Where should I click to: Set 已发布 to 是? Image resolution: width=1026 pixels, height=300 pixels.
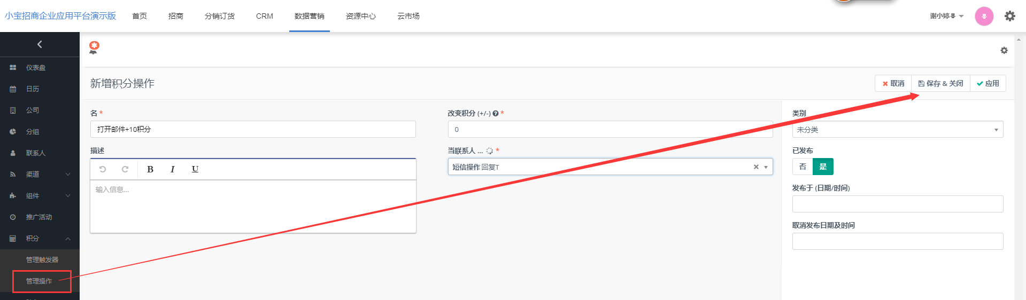coord(823,167)
